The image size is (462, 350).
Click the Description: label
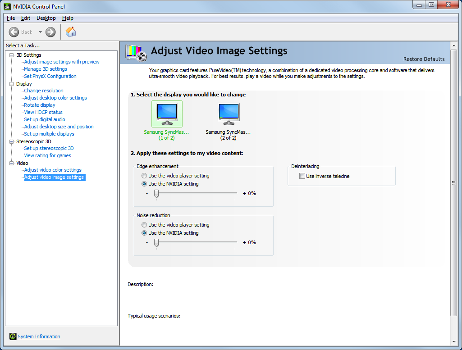pyautogui.click(x=140, y=284)
